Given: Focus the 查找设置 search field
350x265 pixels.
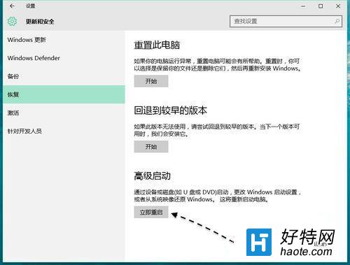Looking at the screenshot, I should (286, 22).
